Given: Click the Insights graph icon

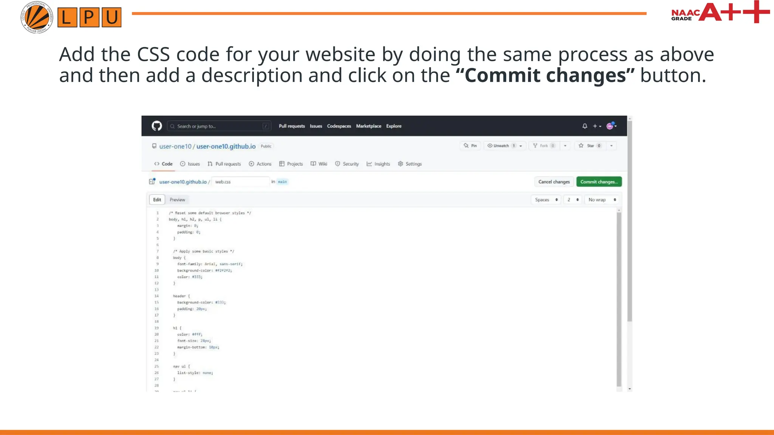Looking at the screenshot, I should [x=369, y=164].
